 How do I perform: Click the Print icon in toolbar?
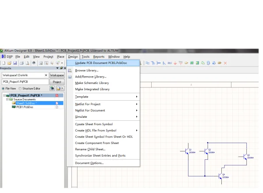point(21,63)
